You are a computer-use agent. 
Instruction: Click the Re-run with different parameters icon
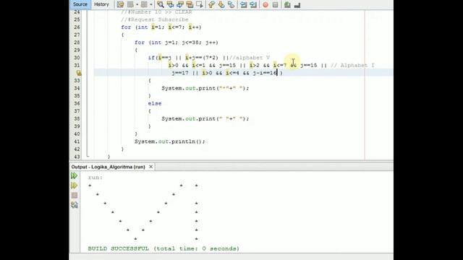click(74, 186)
